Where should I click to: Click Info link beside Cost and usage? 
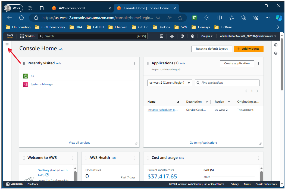[181, 158]
